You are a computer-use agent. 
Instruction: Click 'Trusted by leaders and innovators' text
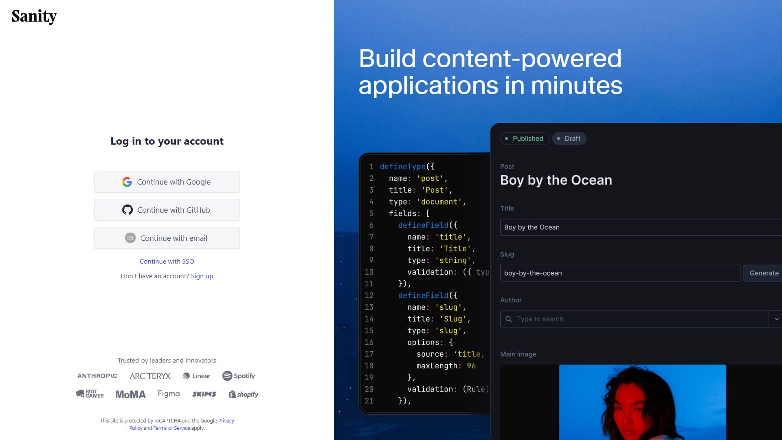[167, 360]
